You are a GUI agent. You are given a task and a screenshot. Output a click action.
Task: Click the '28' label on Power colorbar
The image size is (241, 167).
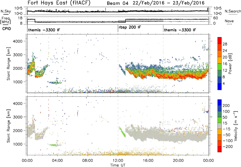(x=225, y=44)
